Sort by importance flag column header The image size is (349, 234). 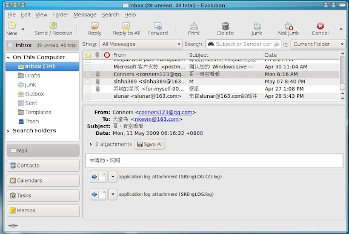[x=107, y=55]
